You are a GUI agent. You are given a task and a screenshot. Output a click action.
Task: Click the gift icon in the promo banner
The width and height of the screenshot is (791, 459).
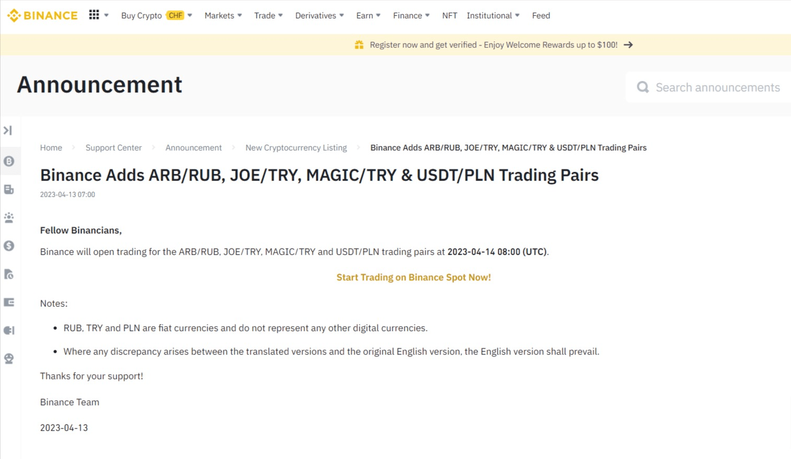(x=359, y=45)
